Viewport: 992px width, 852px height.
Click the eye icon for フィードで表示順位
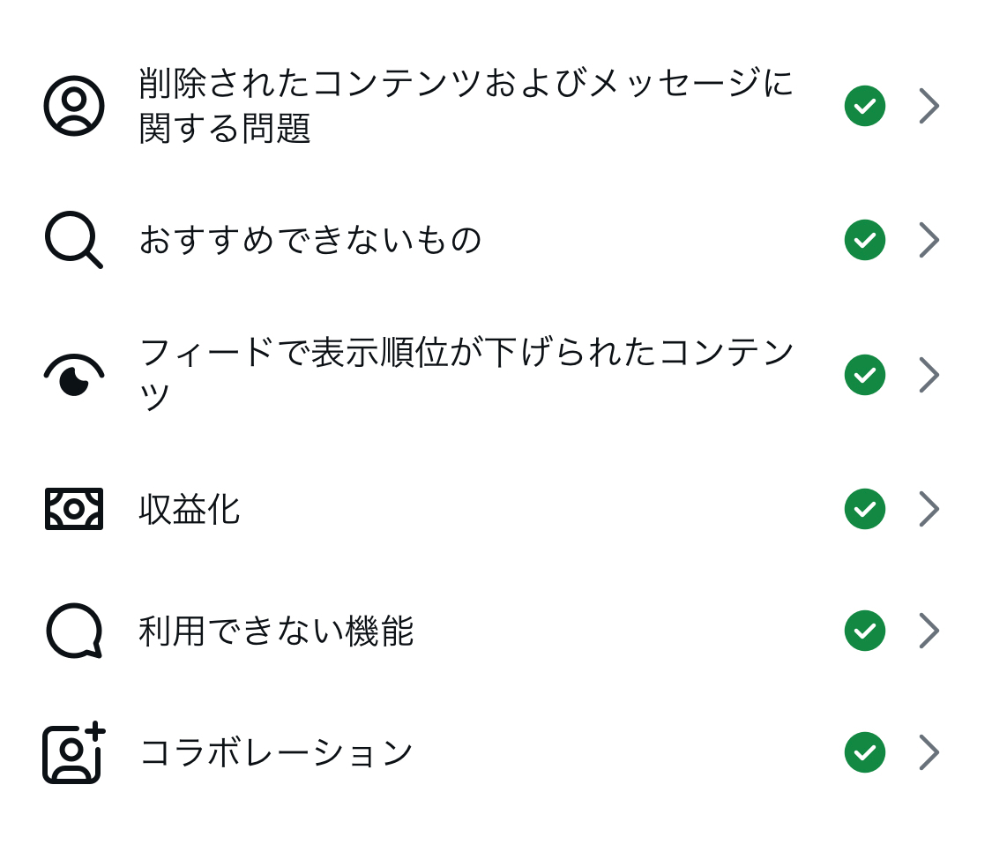(74, 376)
